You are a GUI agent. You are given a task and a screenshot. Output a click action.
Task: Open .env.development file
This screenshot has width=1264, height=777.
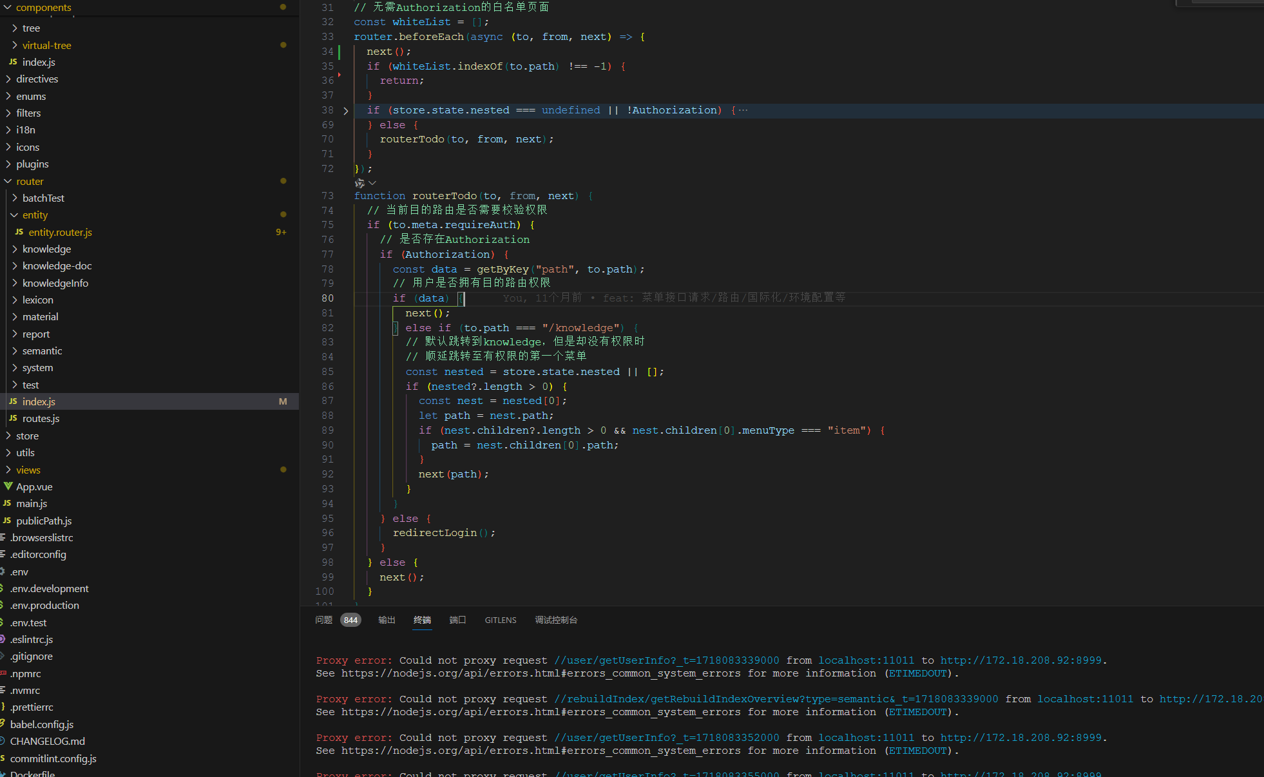(x=49, y=589)
